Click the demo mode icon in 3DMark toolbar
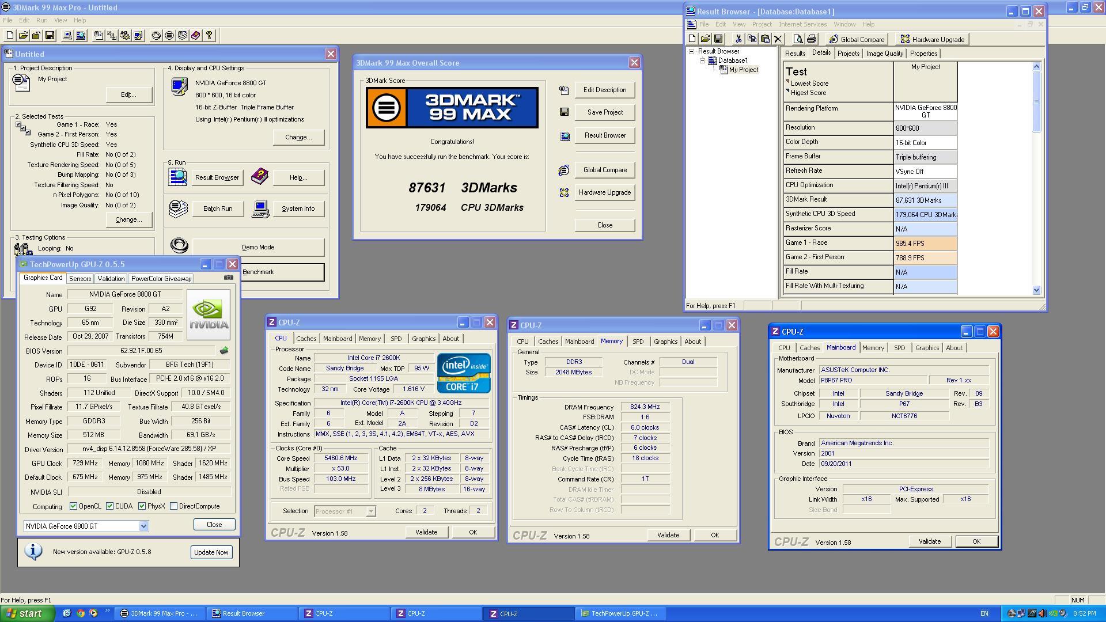The width and height of the screenshot is (1106, 622). click(x=156, y=36)
